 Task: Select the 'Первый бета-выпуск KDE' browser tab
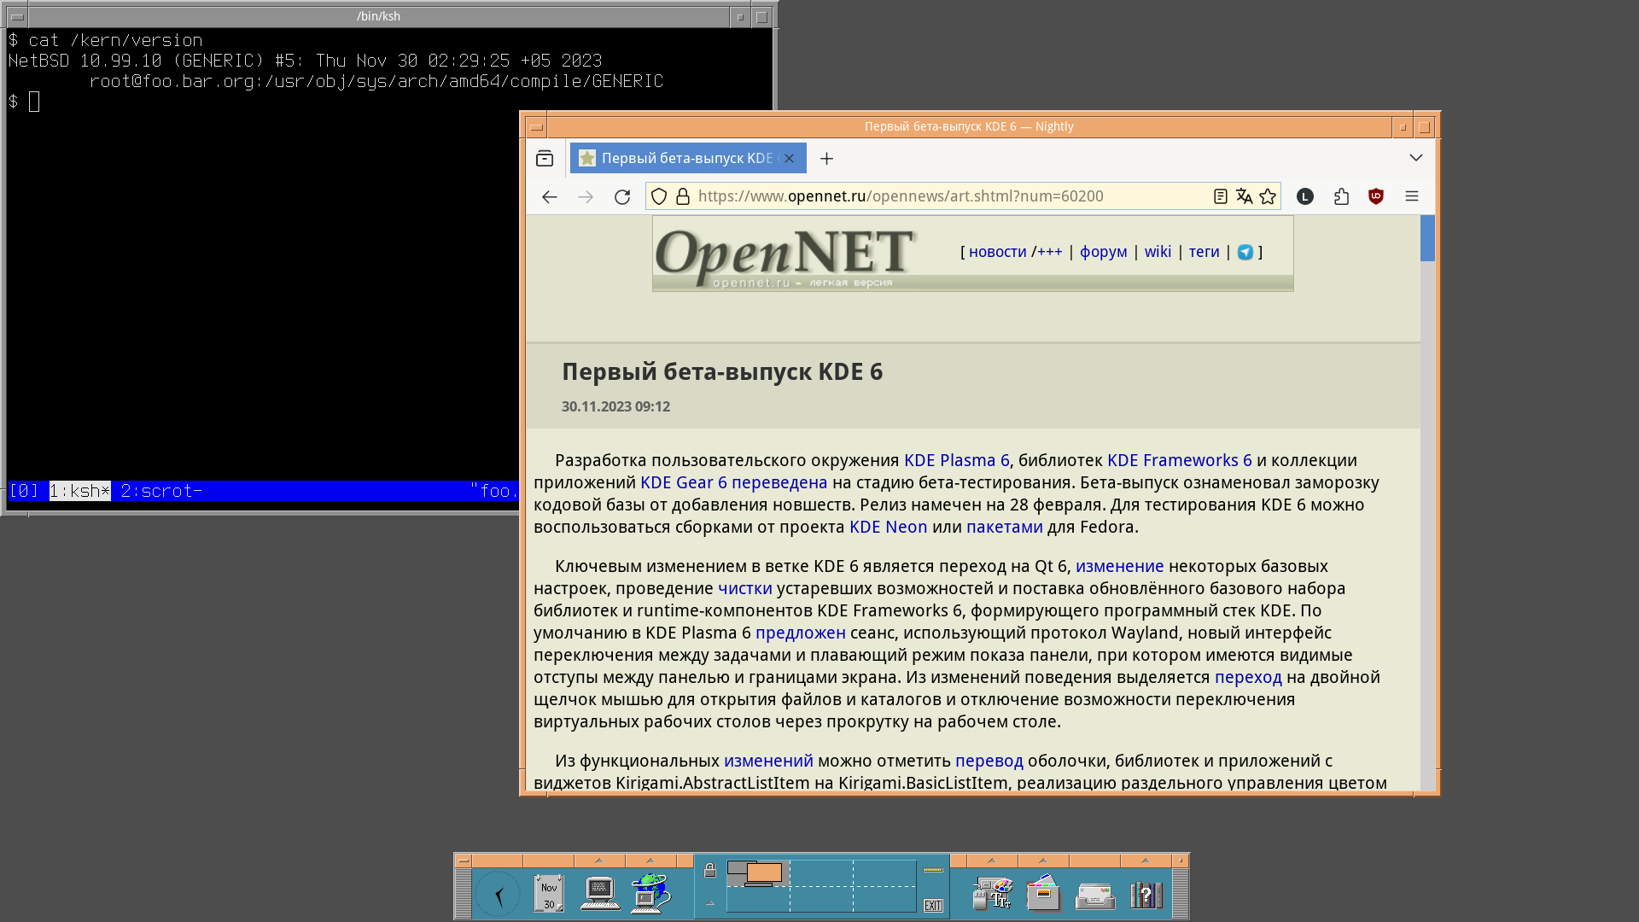pos(688,159)
